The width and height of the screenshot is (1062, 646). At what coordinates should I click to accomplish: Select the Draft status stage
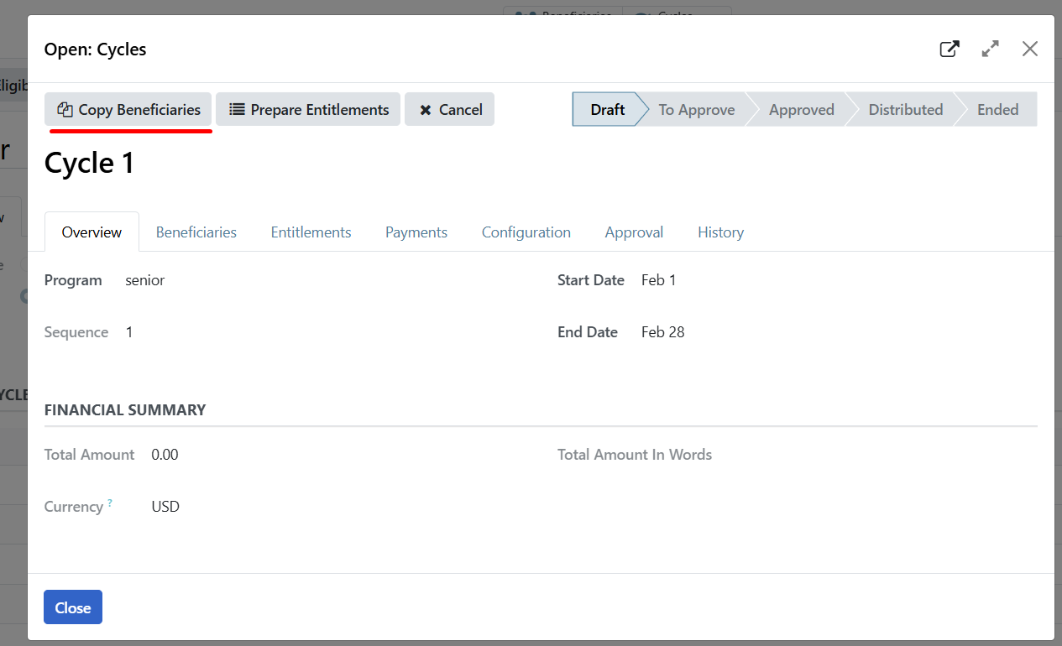(x=607, y=110)
